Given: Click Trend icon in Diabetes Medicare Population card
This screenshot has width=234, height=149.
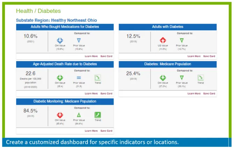Looking at the screenshot, I should click(x=200, y=78).
